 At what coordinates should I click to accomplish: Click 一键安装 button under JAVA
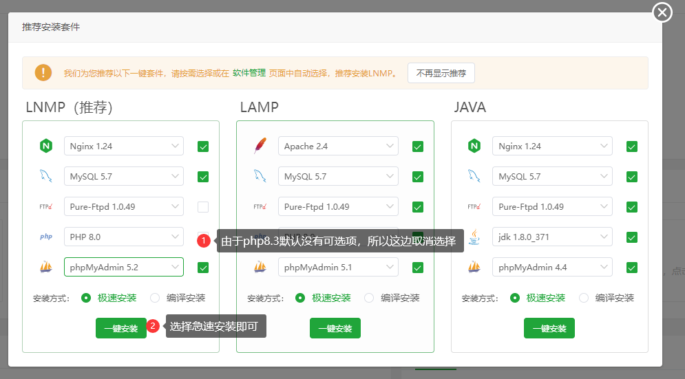(549, 328)
